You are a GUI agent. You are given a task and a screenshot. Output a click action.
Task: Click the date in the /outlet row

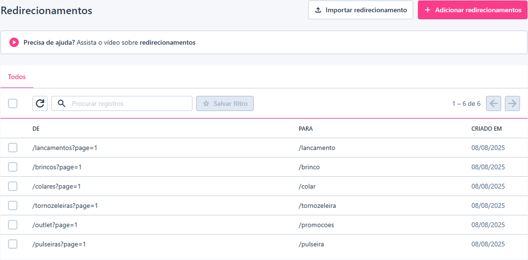point(488,225)
